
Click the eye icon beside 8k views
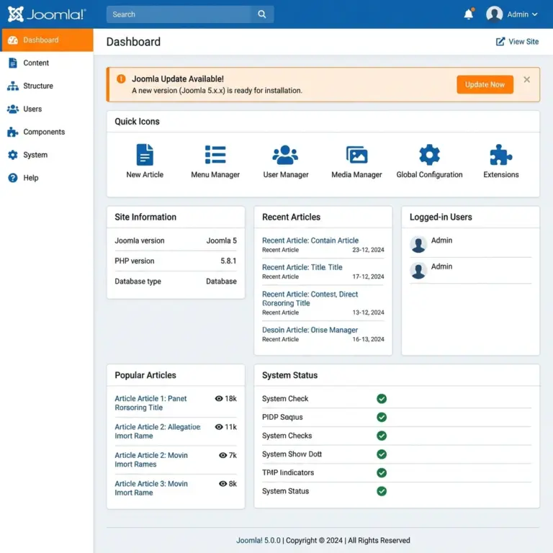(x=222, y=484)
